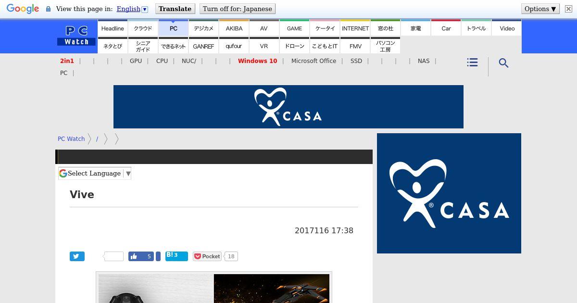Open the できるネット tab

173,46
